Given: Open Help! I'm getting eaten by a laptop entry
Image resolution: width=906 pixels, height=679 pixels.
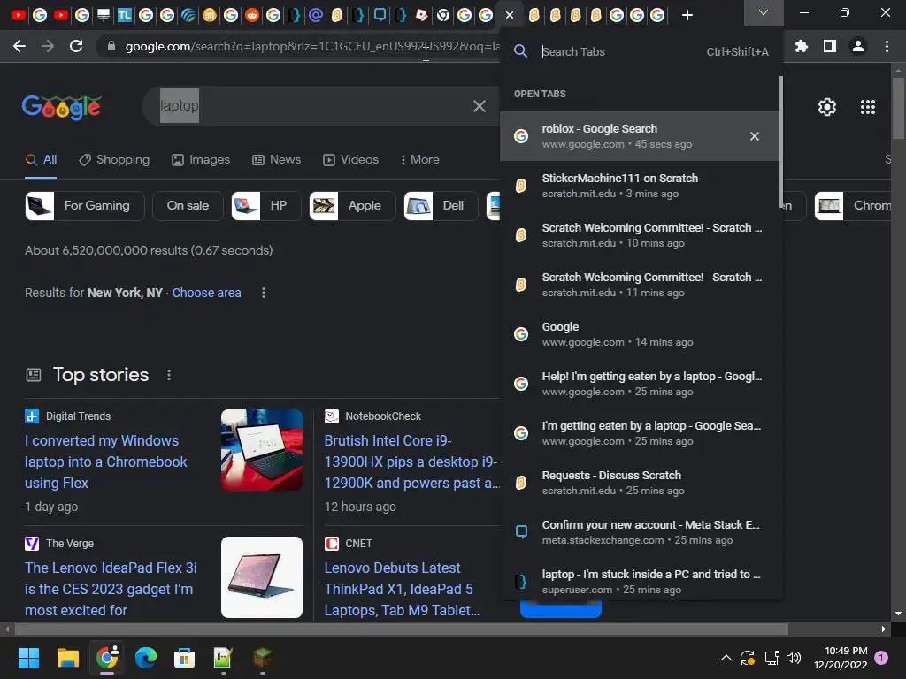Looking at the screenshot, I should [639, 384].
